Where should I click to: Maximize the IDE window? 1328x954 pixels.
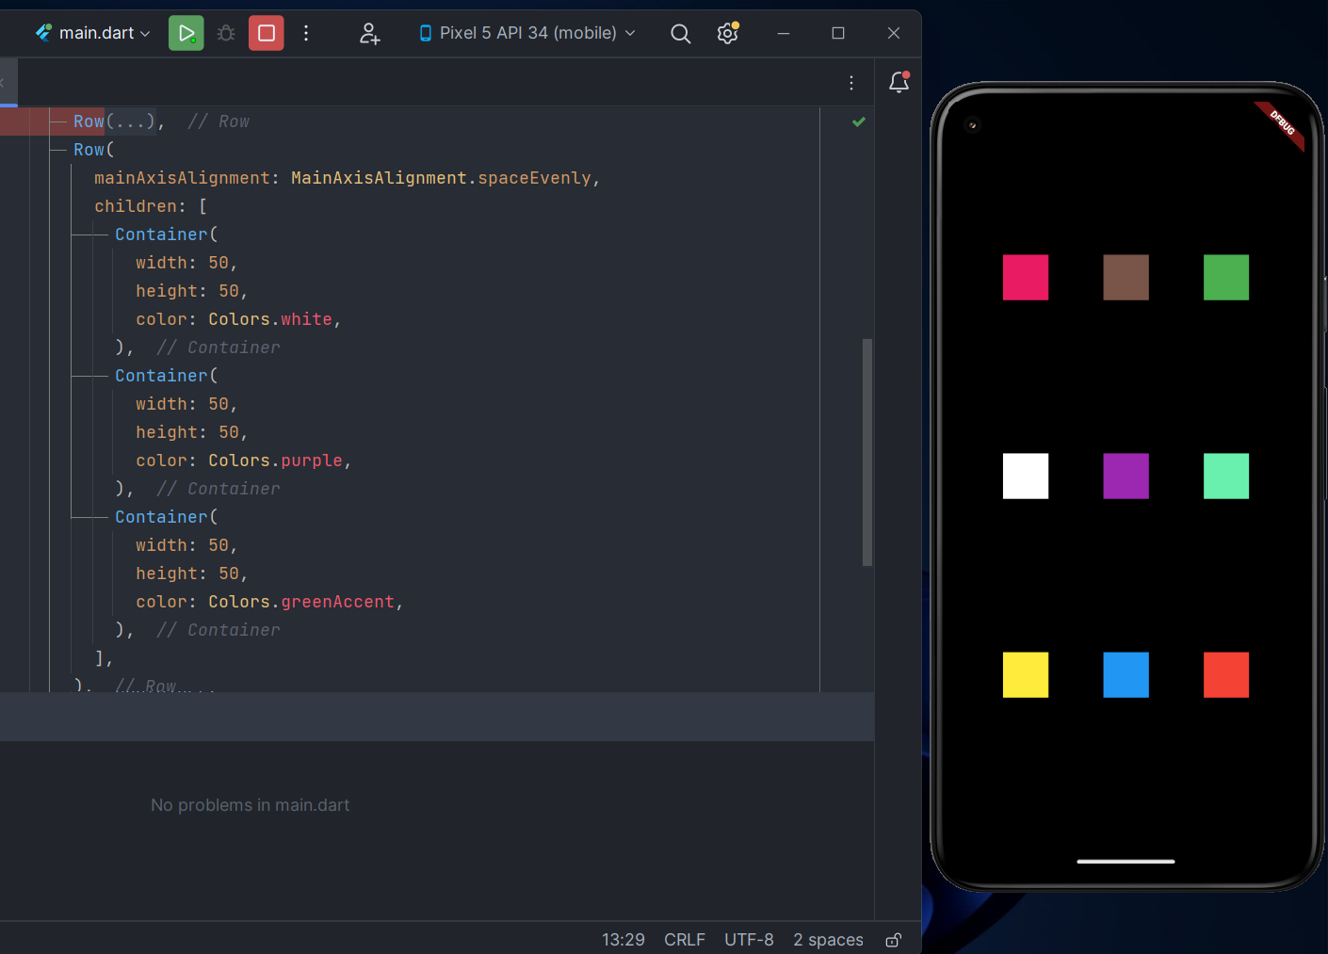838,33
